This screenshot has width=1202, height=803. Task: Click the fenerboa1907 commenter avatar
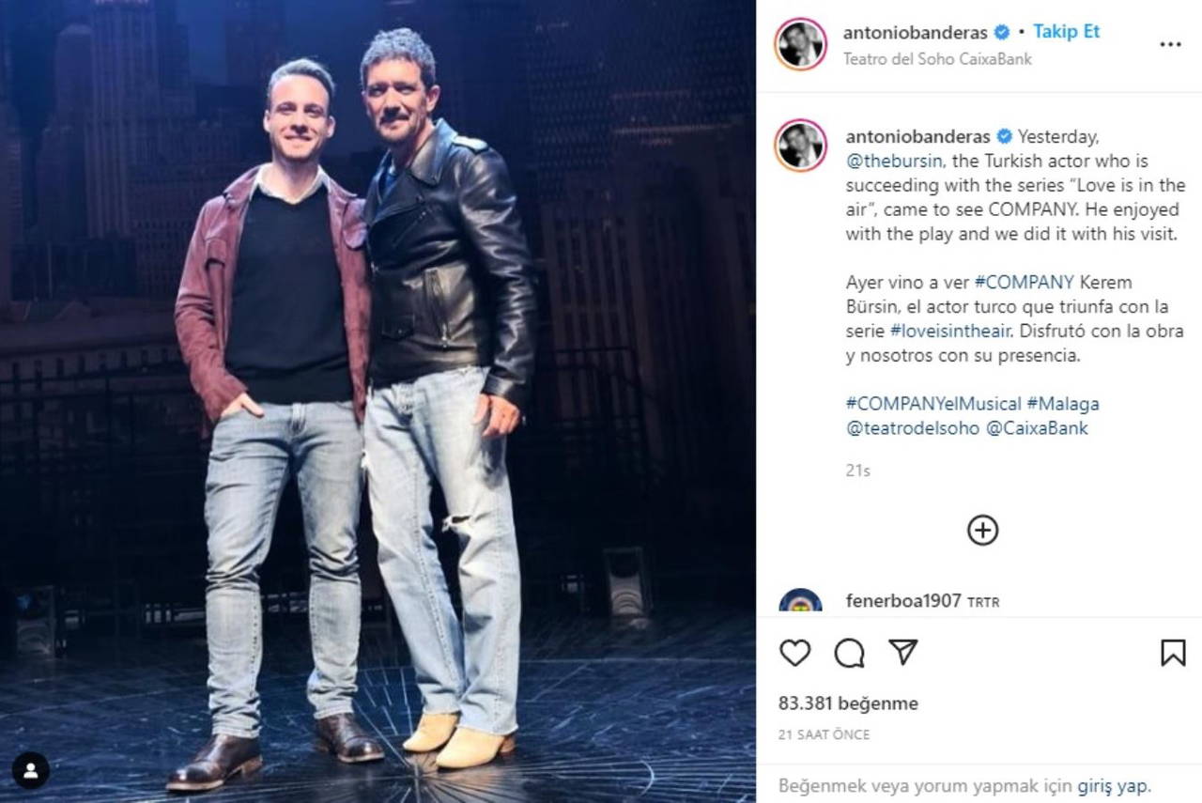coord(800,601)
